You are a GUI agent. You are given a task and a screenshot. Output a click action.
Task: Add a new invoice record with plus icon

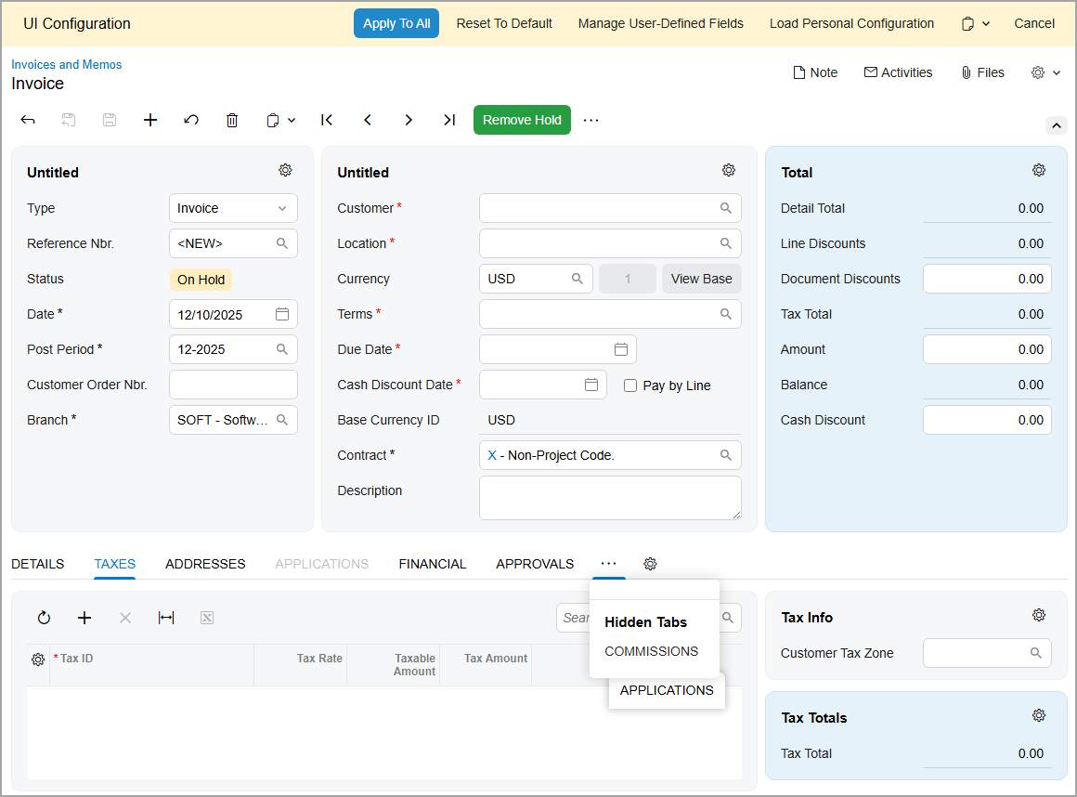pos(150,120)
